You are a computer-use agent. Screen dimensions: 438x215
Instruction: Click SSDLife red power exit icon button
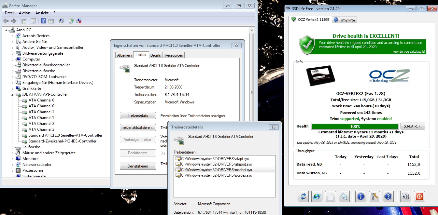coord(419,196)
